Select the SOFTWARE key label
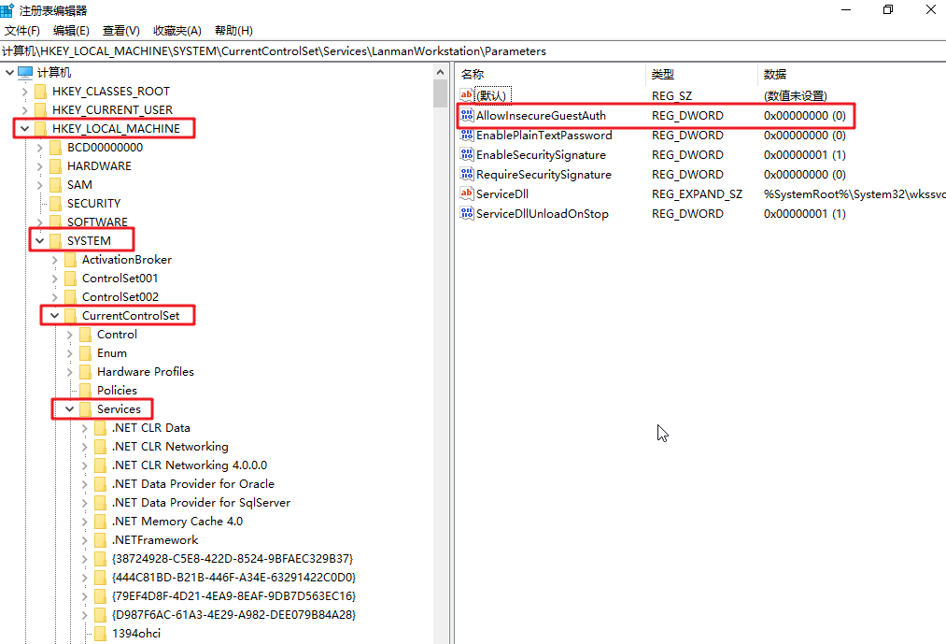Viewport: 946px width, 644px height. [x=97, y=222]
